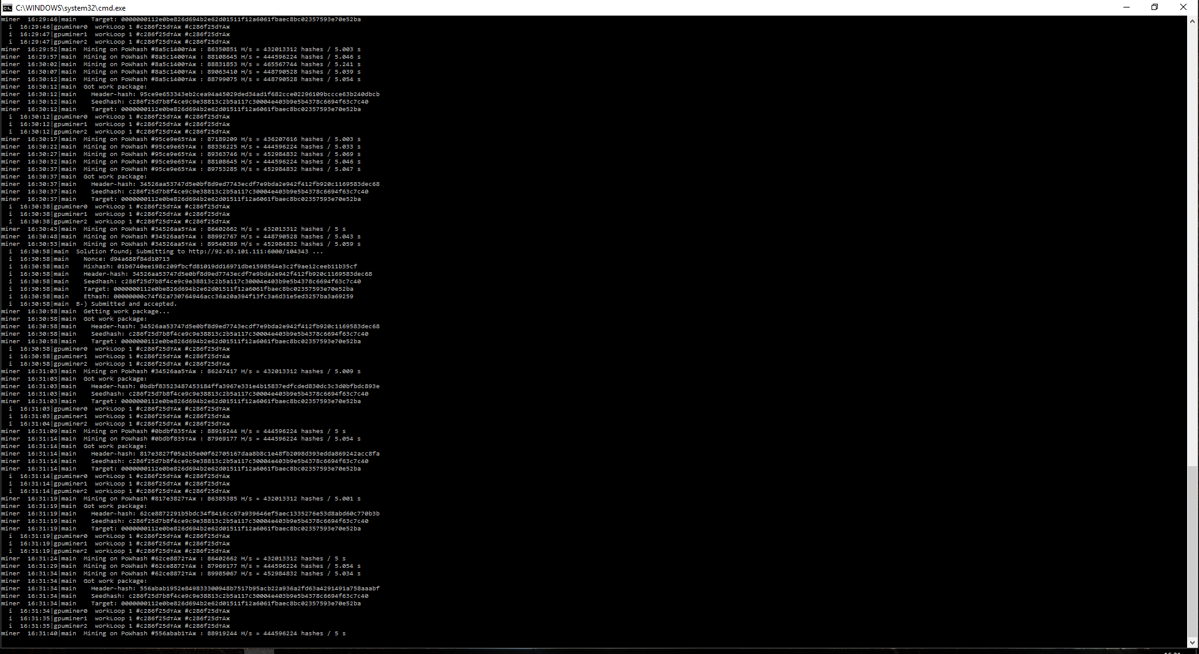Click the 'Getting work package...' line
The width and height of the screenshot is (1199, 654).
(126, 311)
